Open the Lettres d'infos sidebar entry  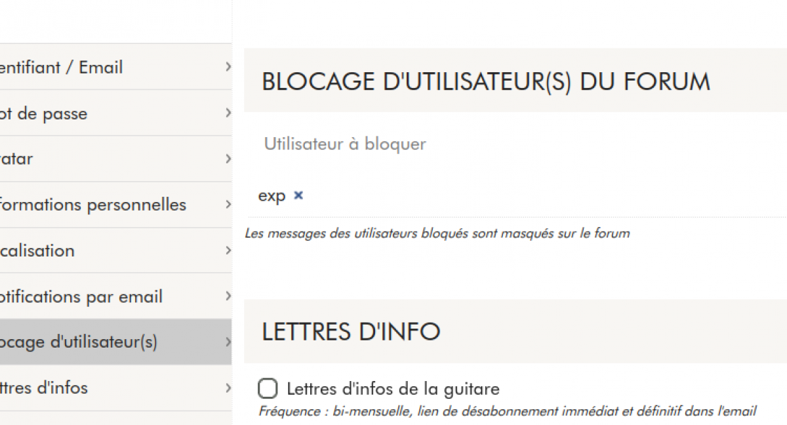(44, 388)
